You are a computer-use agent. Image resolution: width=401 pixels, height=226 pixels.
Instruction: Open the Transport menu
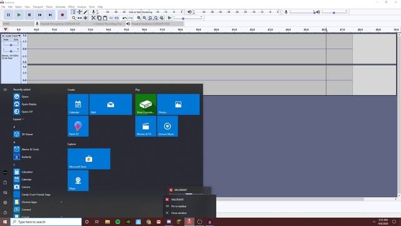(38, 7)
